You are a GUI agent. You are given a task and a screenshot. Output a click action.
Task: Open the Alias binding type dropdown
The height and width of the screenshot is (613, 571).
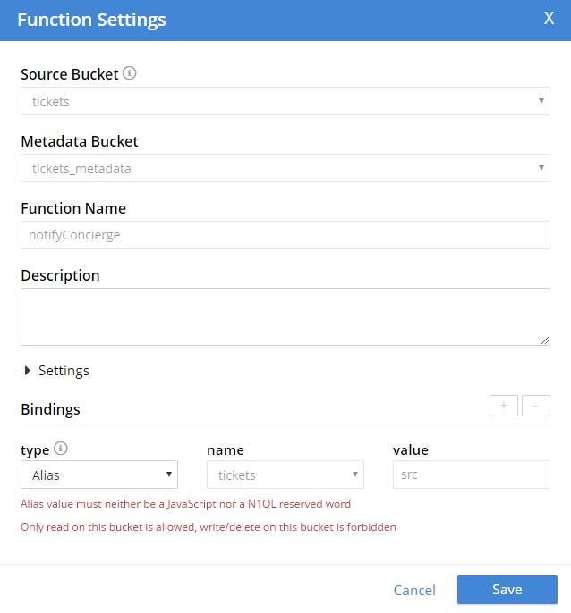pos(99,474)
